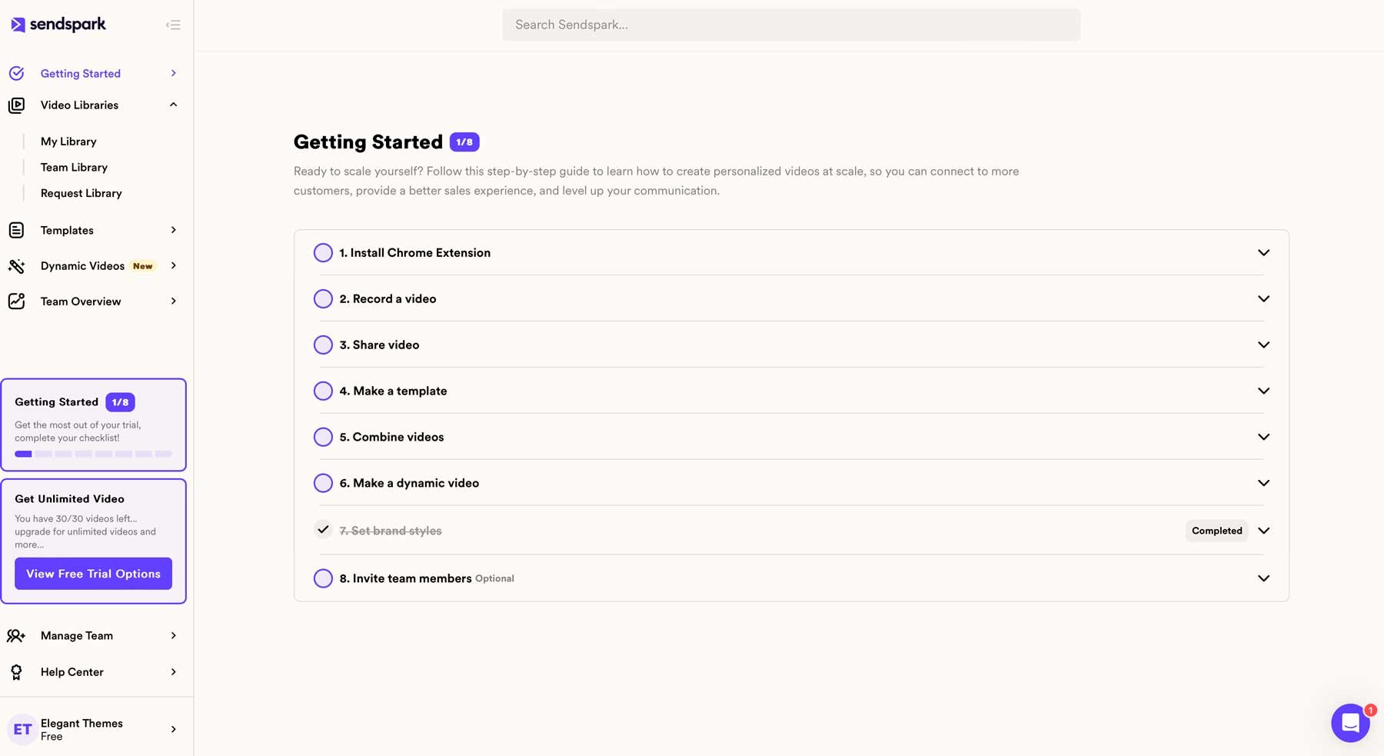
Task: Click the Getting Started progress bar
Action: tap(92, 454)
